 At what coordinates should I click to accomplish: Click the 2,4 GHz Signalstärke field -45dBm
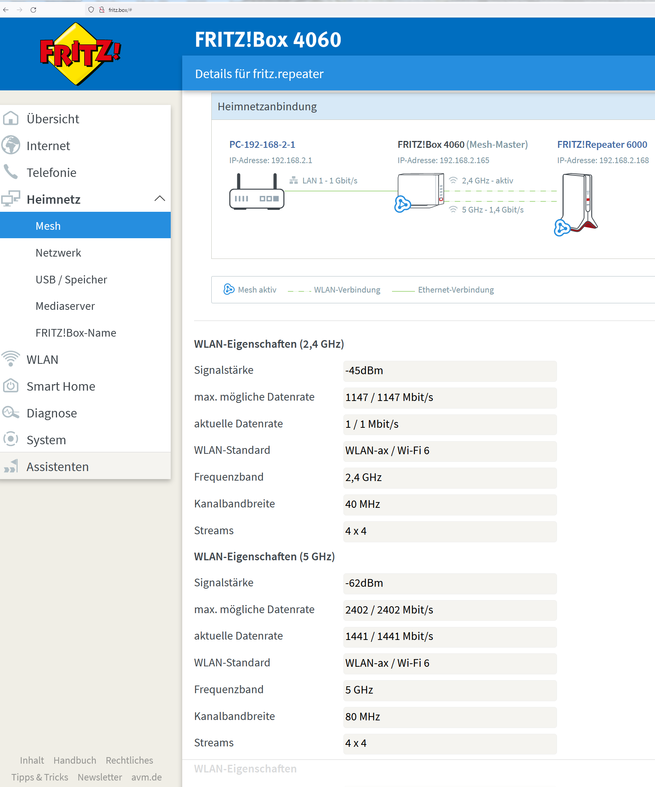coord(450,371)
